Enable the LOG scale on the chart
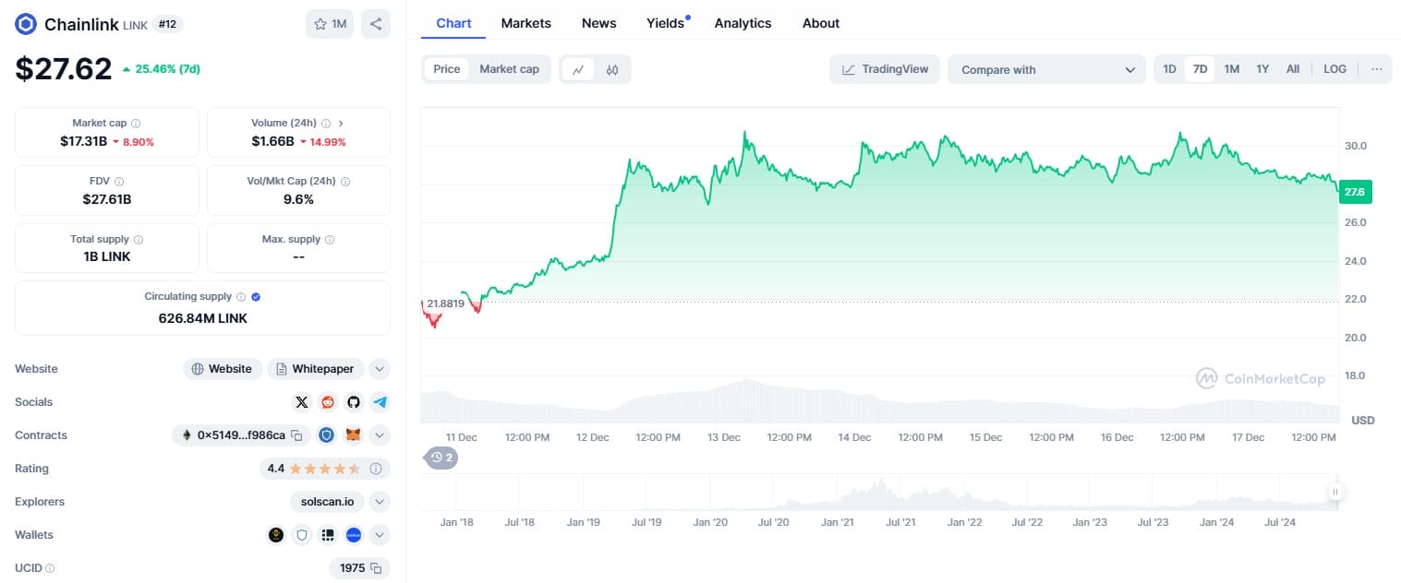This screenshot has height=583, width=1401. pyautogui.click(x=1335, y=69)
